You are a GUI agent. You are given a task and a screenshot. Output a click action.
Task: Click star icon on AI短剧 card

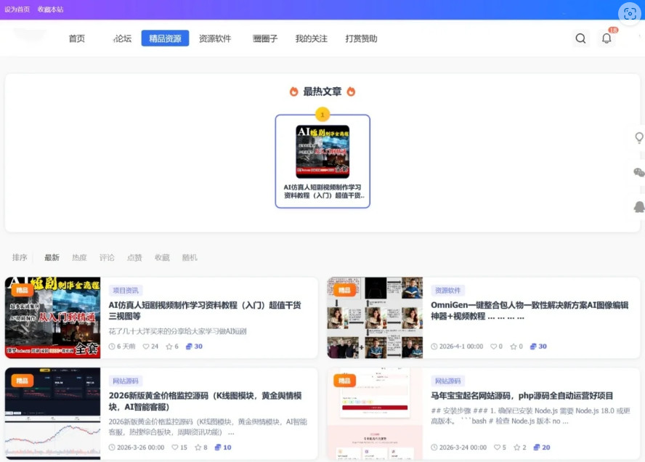coord(169,346)
